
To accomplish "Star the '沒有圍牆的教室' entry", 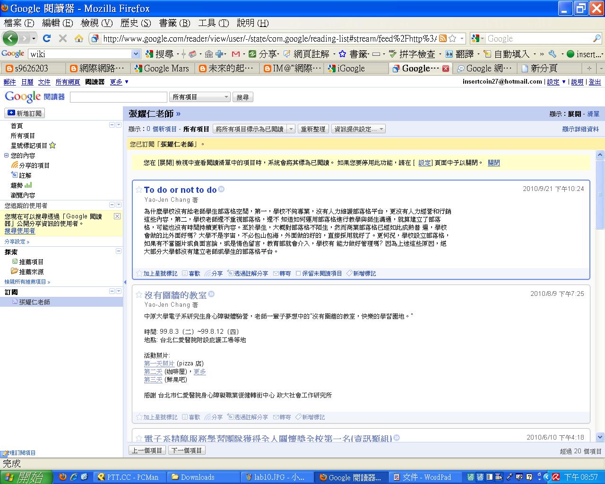I will coord(139,294).
